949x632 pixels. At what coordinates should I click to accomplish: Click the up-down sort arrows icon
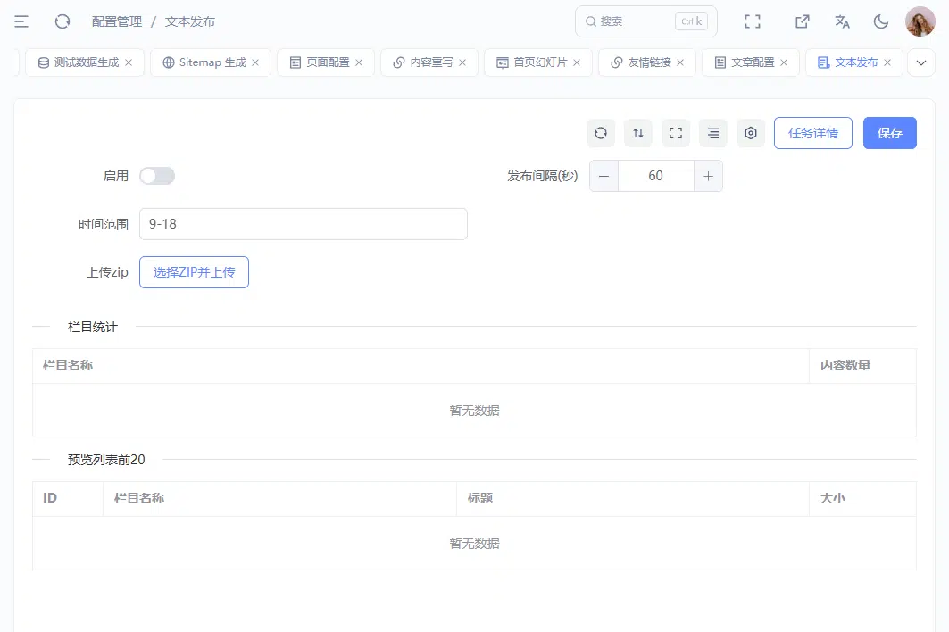638,133
